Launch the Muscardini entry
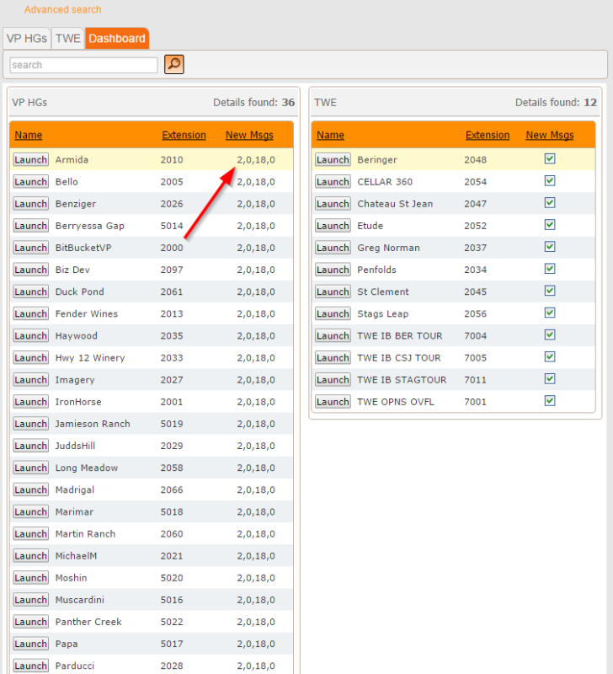613x674 pixels. click(30, 600)
